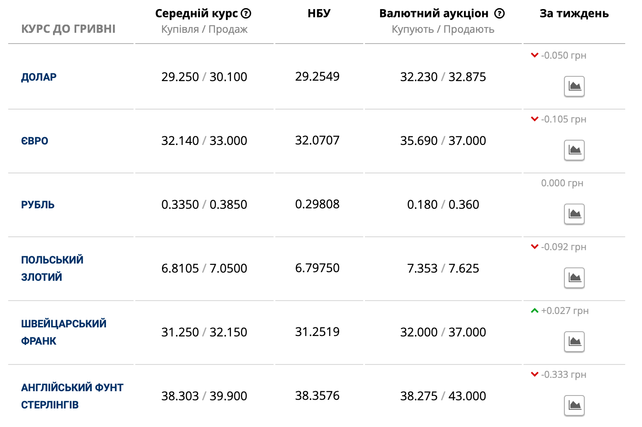Viewport: 642px width, 427px height.
Task: Click the dollar NBU rate 29.2549
Action: point(317,77)
